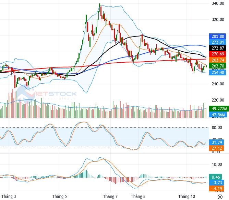
Task: Click the orange -4.19 signal line label
Action: click(x=216, y=189)
